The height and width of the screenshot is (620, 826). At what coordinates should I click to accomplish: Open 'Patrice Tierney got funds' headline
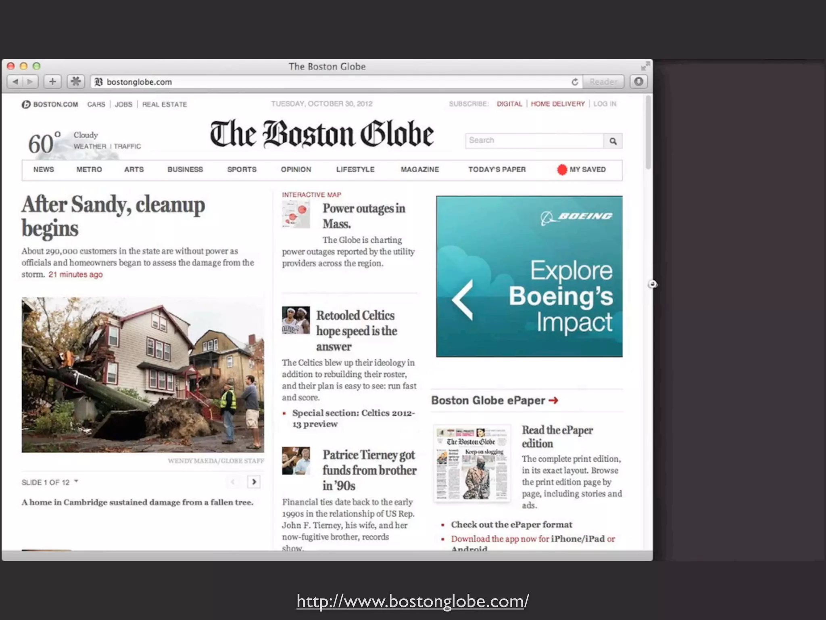pyautogui.click(x=369, y=470)
